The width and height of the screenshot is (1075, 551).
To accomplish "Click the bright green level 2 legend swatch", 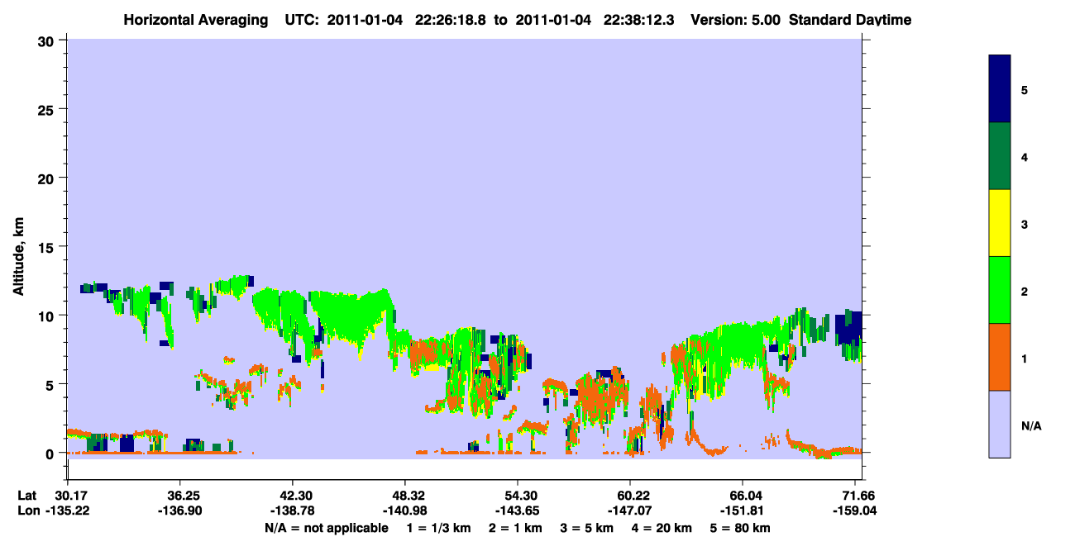I will pos(1000,290).
